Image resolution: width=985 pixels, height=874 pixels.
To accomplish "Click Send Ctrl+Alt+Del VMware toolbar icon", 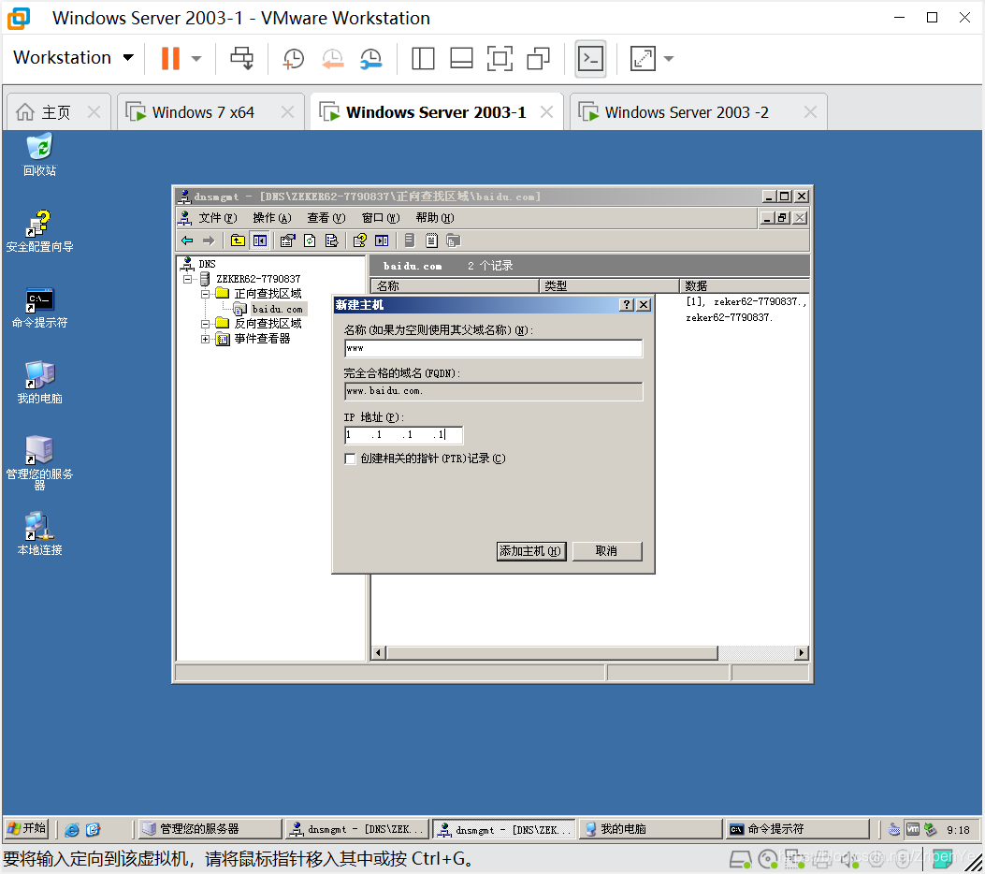I will pos(242,58).
